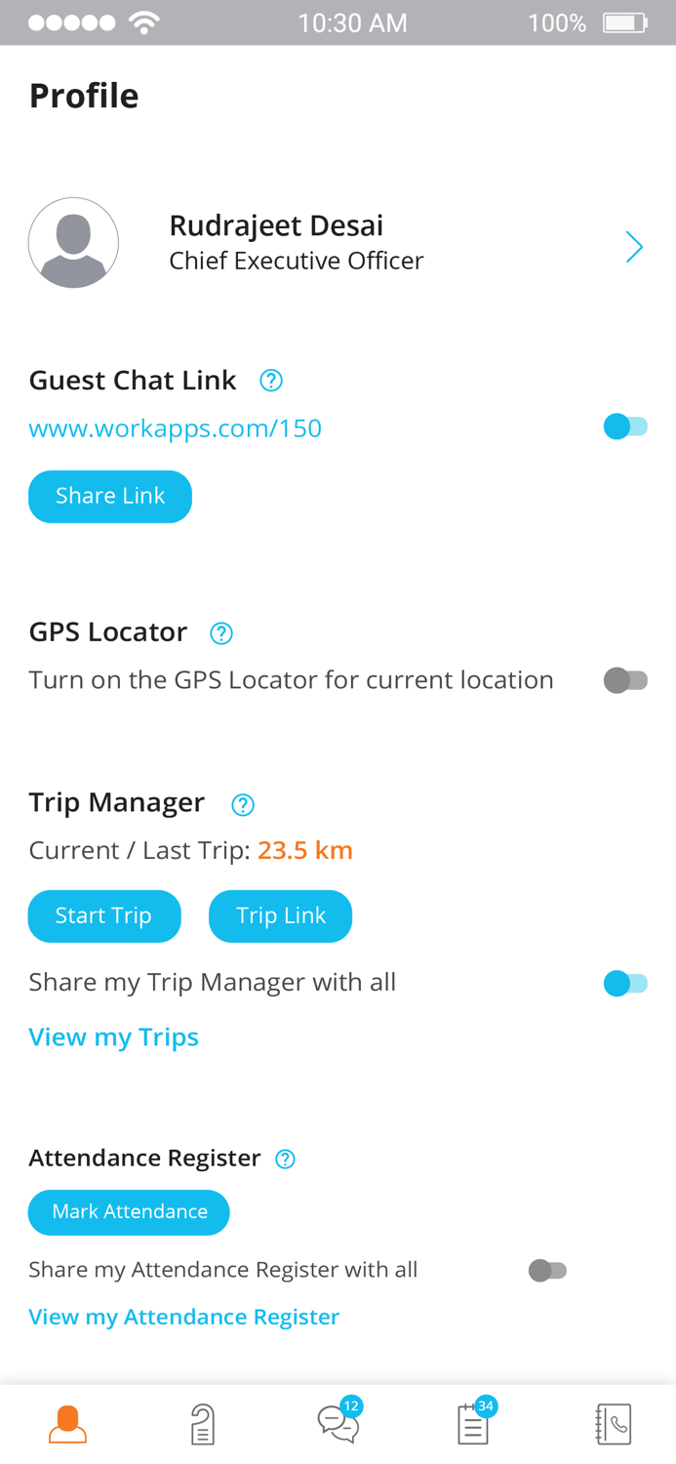Image resolution: width=676 pixels, height=1464 pixels.
Task: Click the GPS Locator help icon
Action: tap(221, 633)
